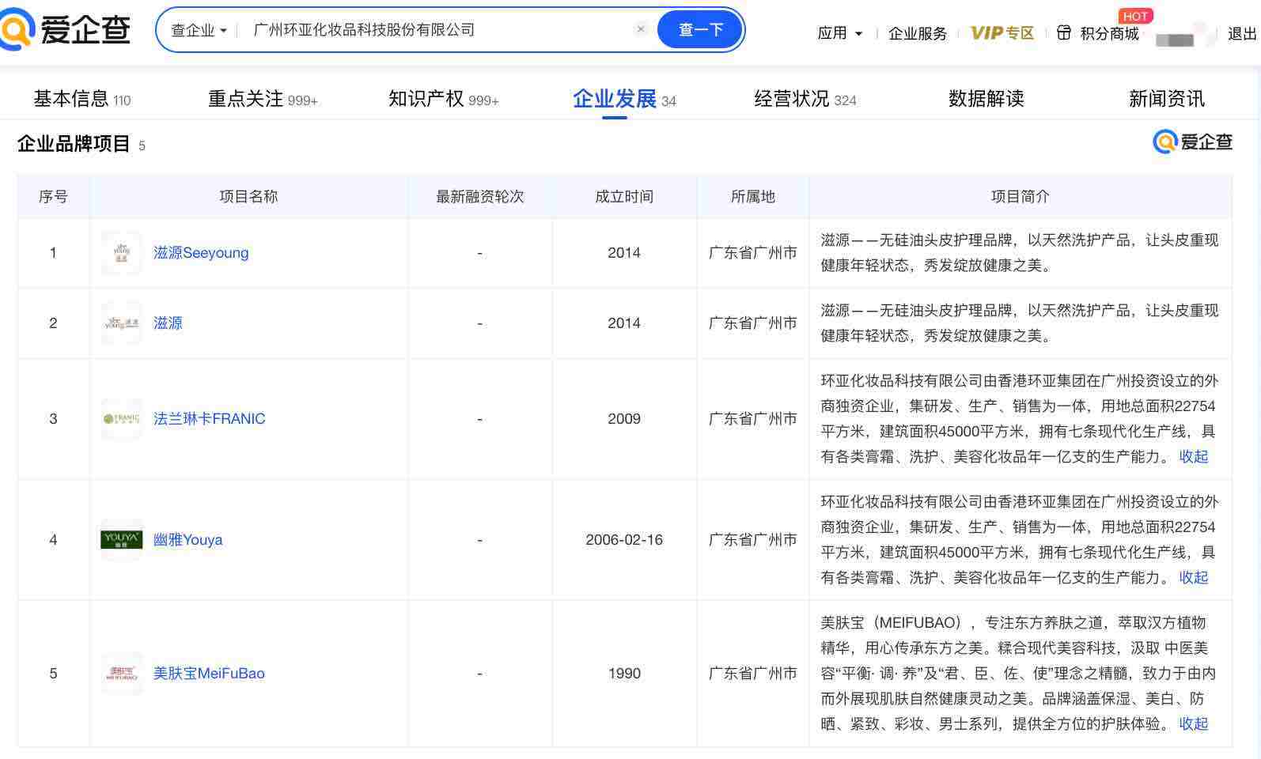This screenshot has height=759, width=1261.
Task: Click the 1990 founding year cell
Action: (624, 674)
